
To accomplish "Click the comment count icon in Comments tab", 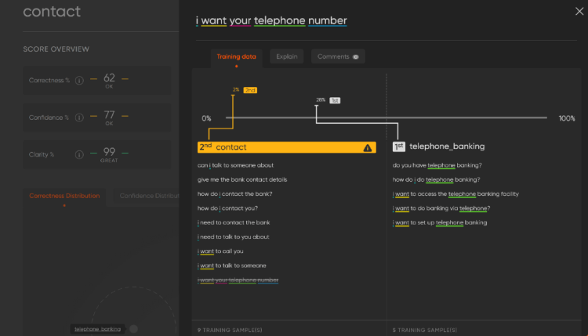I will pyautogui.click(x=355, y=57).
